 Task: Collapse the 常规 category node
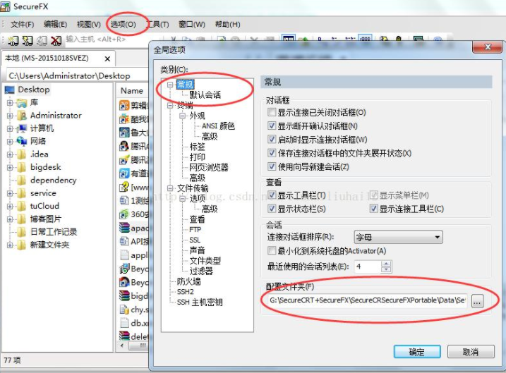coord(170,85)
